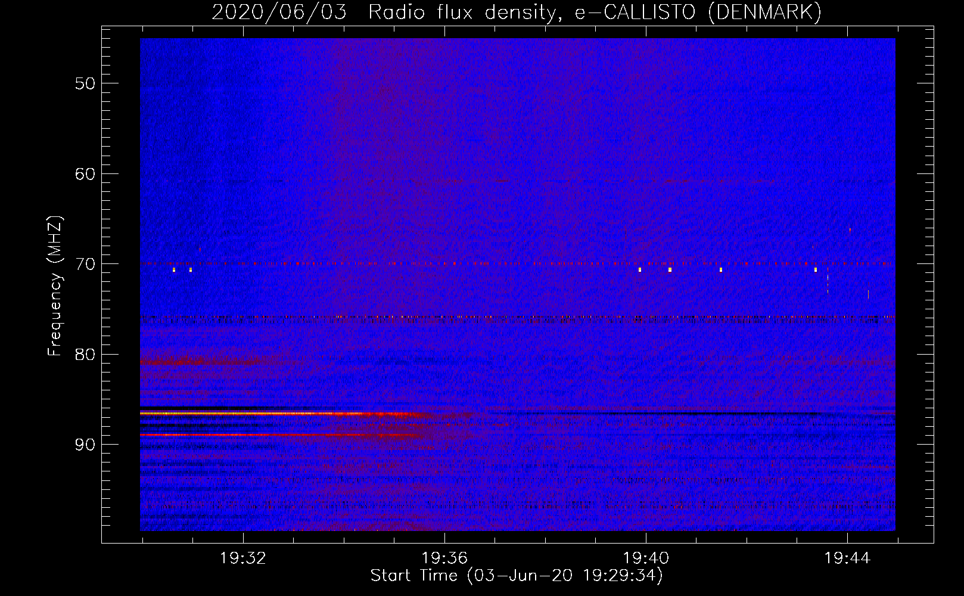This screenshot has width=964, height=596.
Task: Click the dotted red interference line at 70 MHz
Action: pyautogui.click(x=517, y=263)
